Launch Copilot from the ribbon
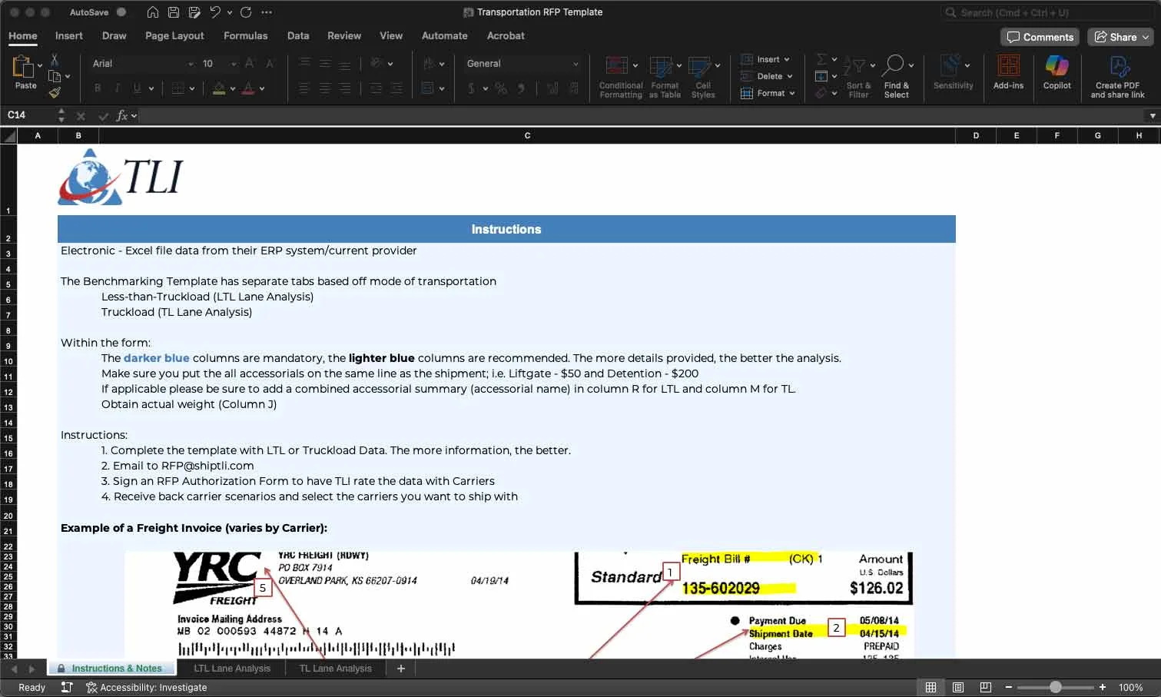The height and width of the screenshot is (697, 1161). pos(1056,73)
